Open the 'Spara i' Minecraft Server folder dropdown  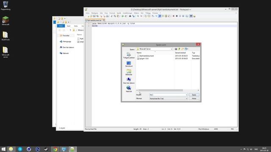tap(155, 49)
